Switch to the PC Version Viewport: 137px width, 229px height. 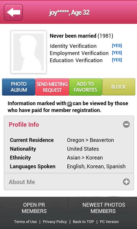point(109,222)
